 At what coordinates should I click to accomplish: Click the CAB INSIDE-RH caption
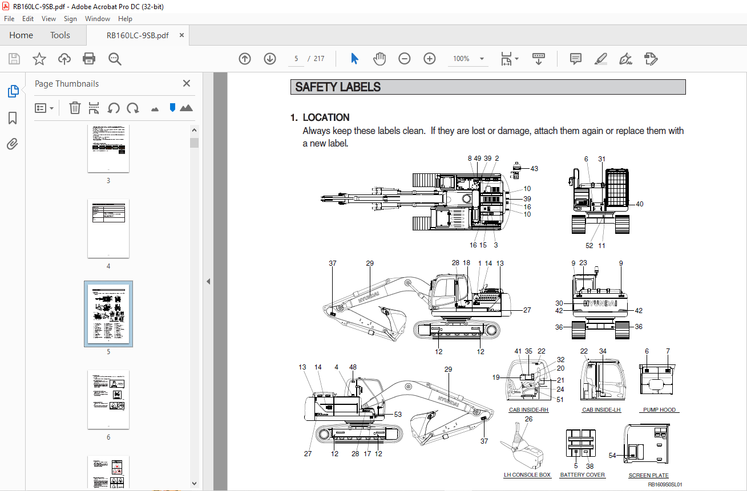528,410
